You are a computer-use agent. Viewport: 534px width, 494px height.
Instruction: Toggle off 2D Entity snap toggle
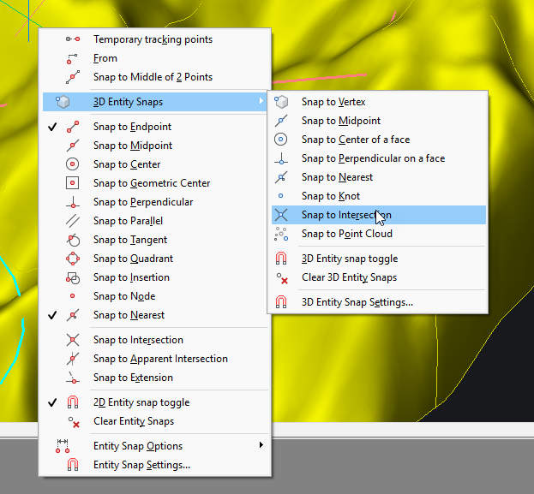point(141,402)
